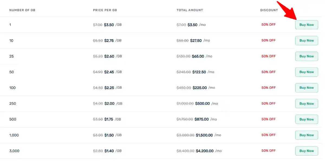Select the 50% OFF label on the 1 GB row
This screenshot has height=161, width=325.
pyautogui.click(x=268, y=25)
